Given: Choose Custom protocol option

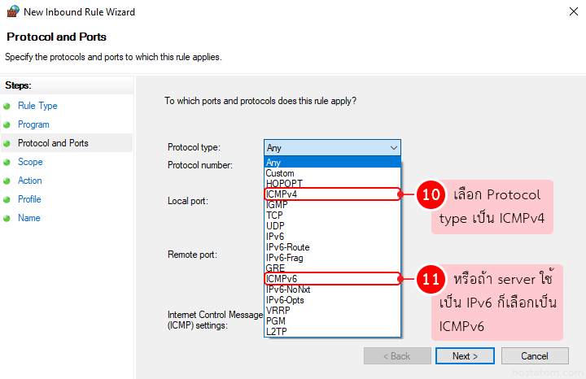Looking at the screenshot, I should pyautogui.click(x=280, y=173).
